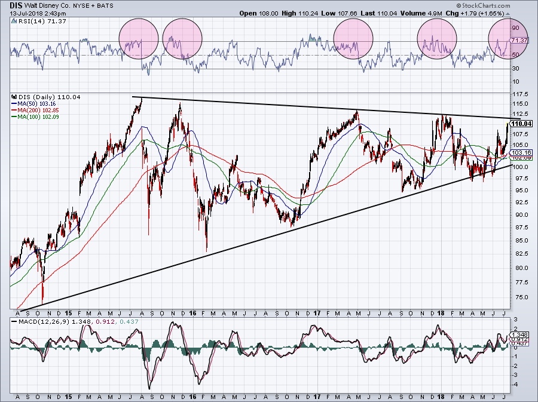The height and width of the screenshot is (402, 538).
Task: Click the MA(100) 102.09 legend entry
Action: tap(38, 117)
